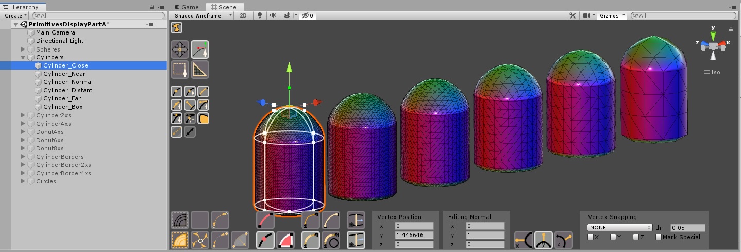Toggle hidden objects visibility counter

point(308,15)
